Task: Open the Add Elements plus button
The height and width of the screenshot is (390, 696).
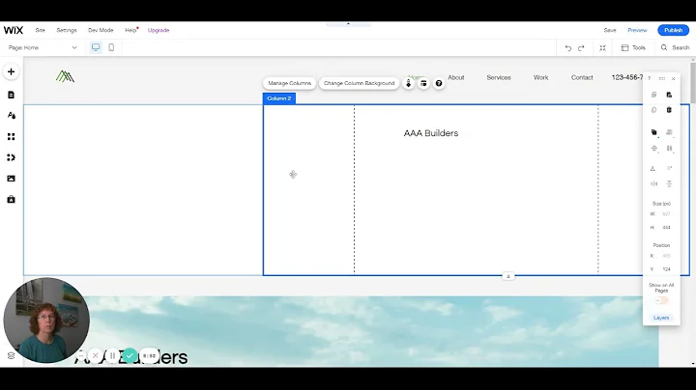Action: (x=11, y=71)
